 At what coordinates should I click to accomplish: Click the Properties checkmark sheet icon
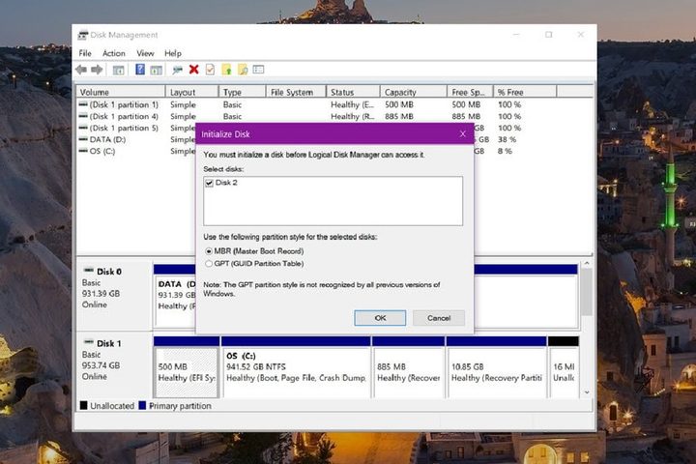click(210, 70)
